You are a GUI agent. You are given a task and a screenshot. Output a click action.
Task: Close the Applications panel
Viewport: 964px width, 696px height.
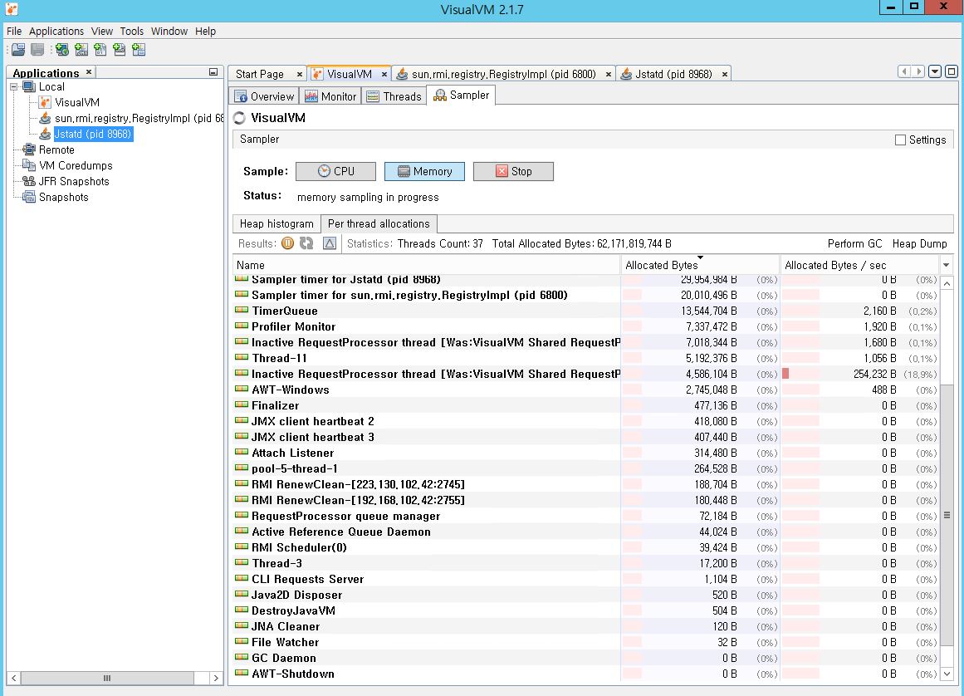point(89,72)
